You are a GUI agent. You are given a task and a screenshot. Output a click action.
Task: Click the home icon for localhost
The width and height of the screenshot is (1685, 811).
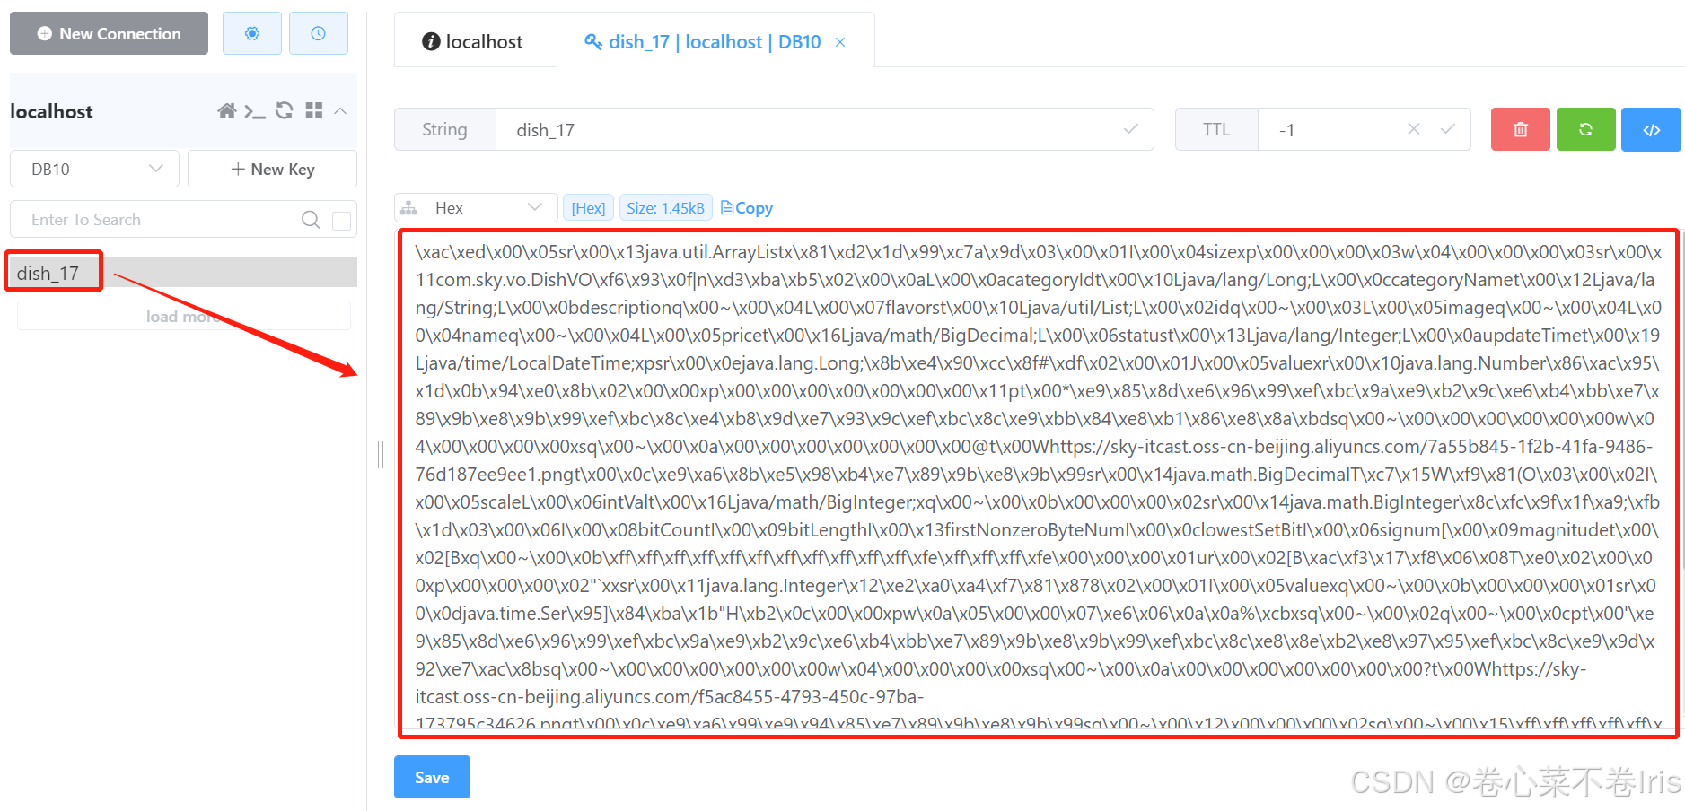click(227, 111)
